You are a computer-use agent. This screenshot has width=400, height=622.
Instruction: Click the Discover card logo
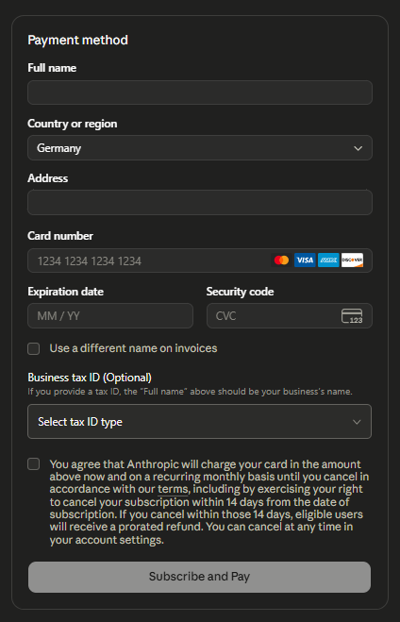tap(352, 261)
